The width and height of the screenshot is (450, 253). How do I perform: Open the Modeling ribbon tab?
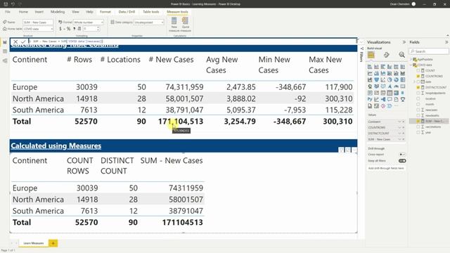tap(58, 12)
